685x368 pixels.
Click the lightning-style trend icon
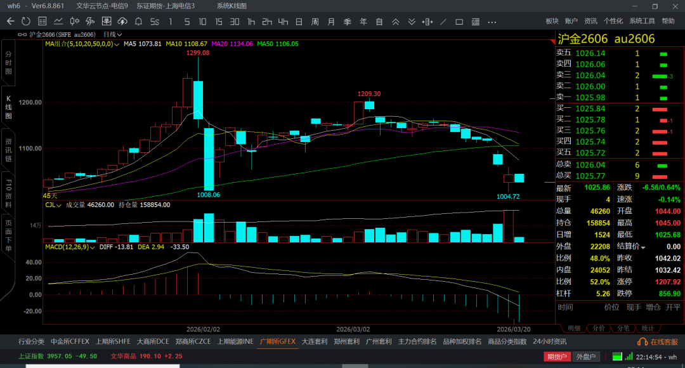(x=91, y=22)
